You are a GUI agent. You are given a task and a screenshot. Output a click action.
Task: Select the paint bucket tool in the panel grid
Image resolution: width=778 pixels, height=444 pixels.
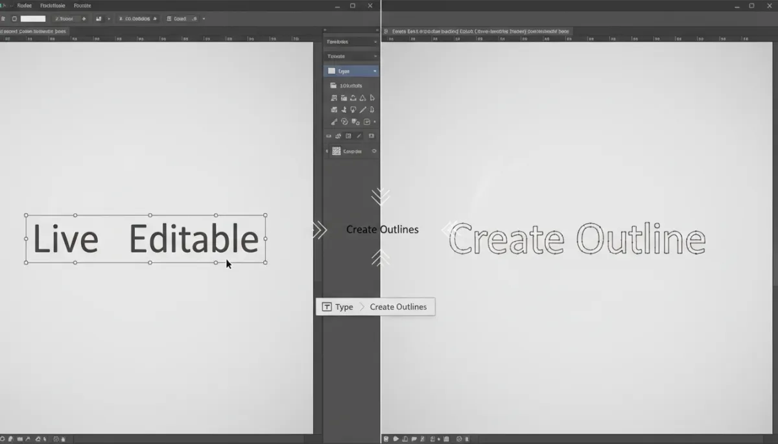pyautogui.click(x=353, y=110)
